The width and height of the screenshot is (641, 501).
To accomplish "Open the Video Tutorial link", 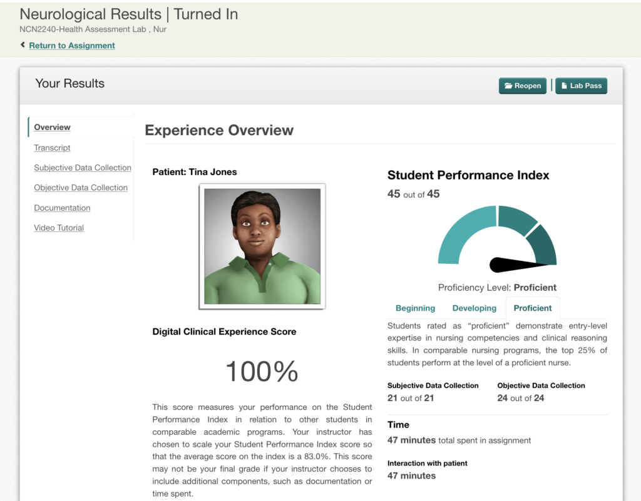I will (59, 228).
